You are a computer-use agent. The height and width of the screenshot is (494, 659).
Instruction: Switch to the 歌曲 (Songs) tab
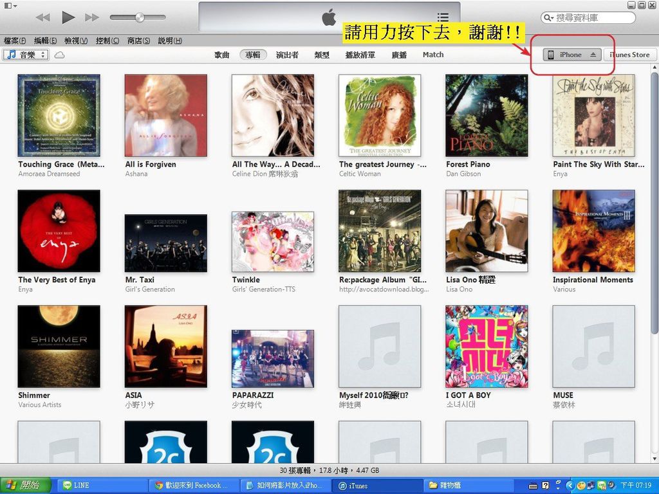(x=222, y=55)
